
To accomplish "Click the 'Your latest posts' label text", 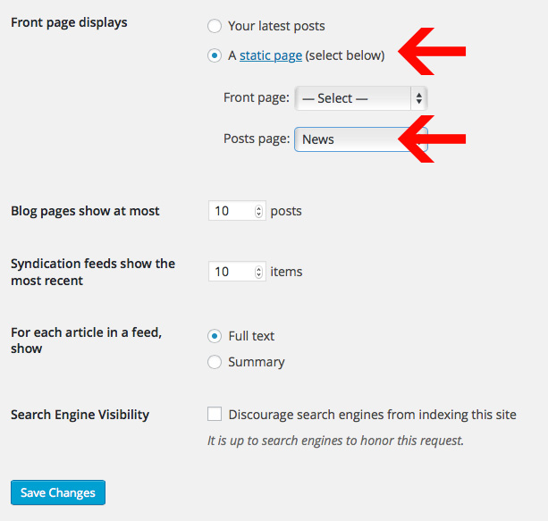I will pyautogui.click(x=276, y=26).
